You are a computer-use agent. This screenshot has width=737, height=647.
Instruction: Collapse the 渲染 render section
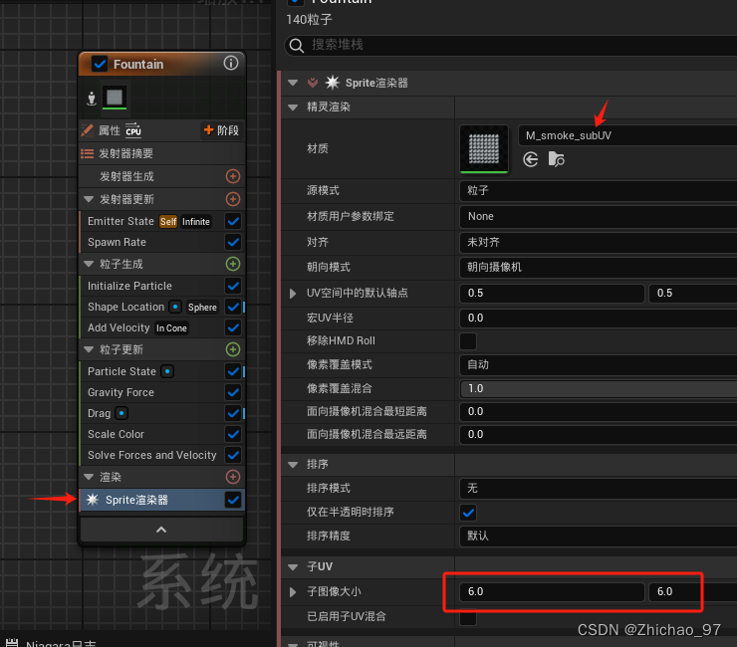89,477
